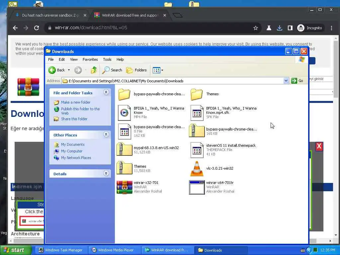
Task: Open a new Chrome tab
Action: [178, 15]
